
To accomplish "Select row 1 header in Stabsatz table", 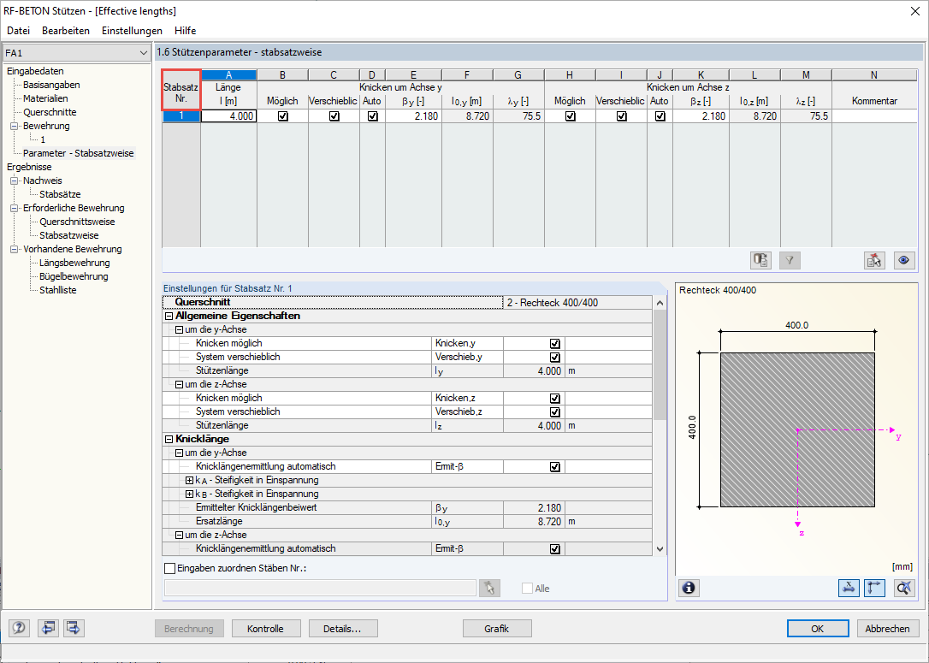I will (x=181, y=116).
